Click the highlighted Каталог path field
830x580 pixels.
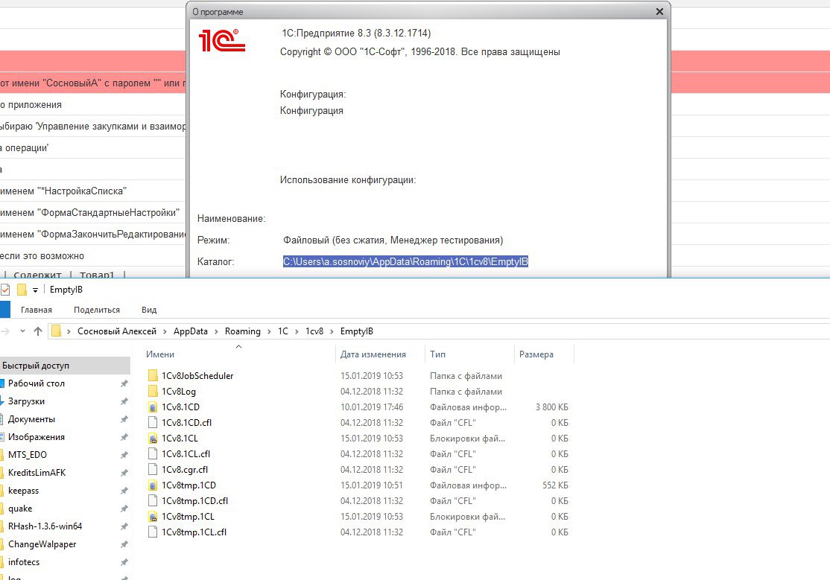pyautogui.click(x=405, y=261)
